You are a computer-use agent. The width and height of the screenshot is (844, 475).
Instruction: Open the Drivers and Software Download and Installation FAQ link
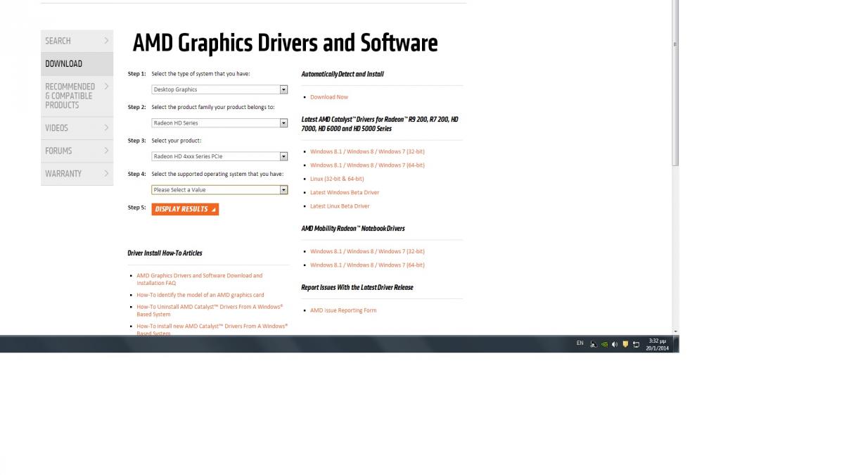(199, 279)
